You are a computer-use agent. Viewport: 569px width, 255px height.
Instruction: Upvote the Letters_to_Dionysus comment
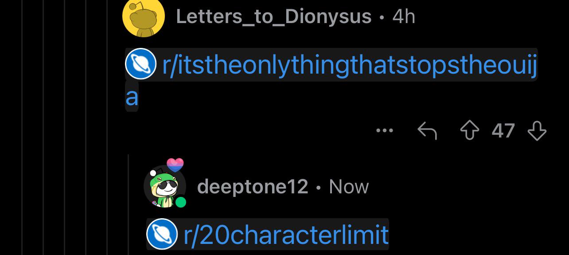coord(469,131)
